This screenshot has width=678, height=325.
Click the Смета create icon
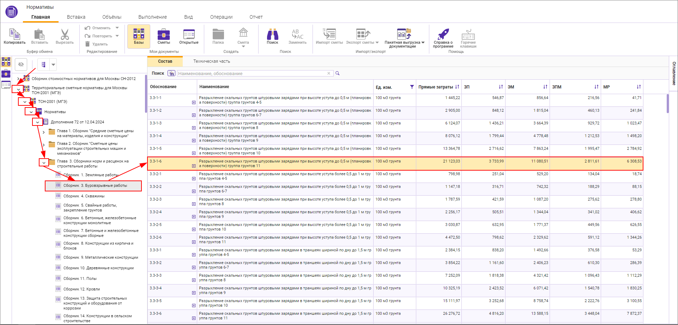pos(243,33)
